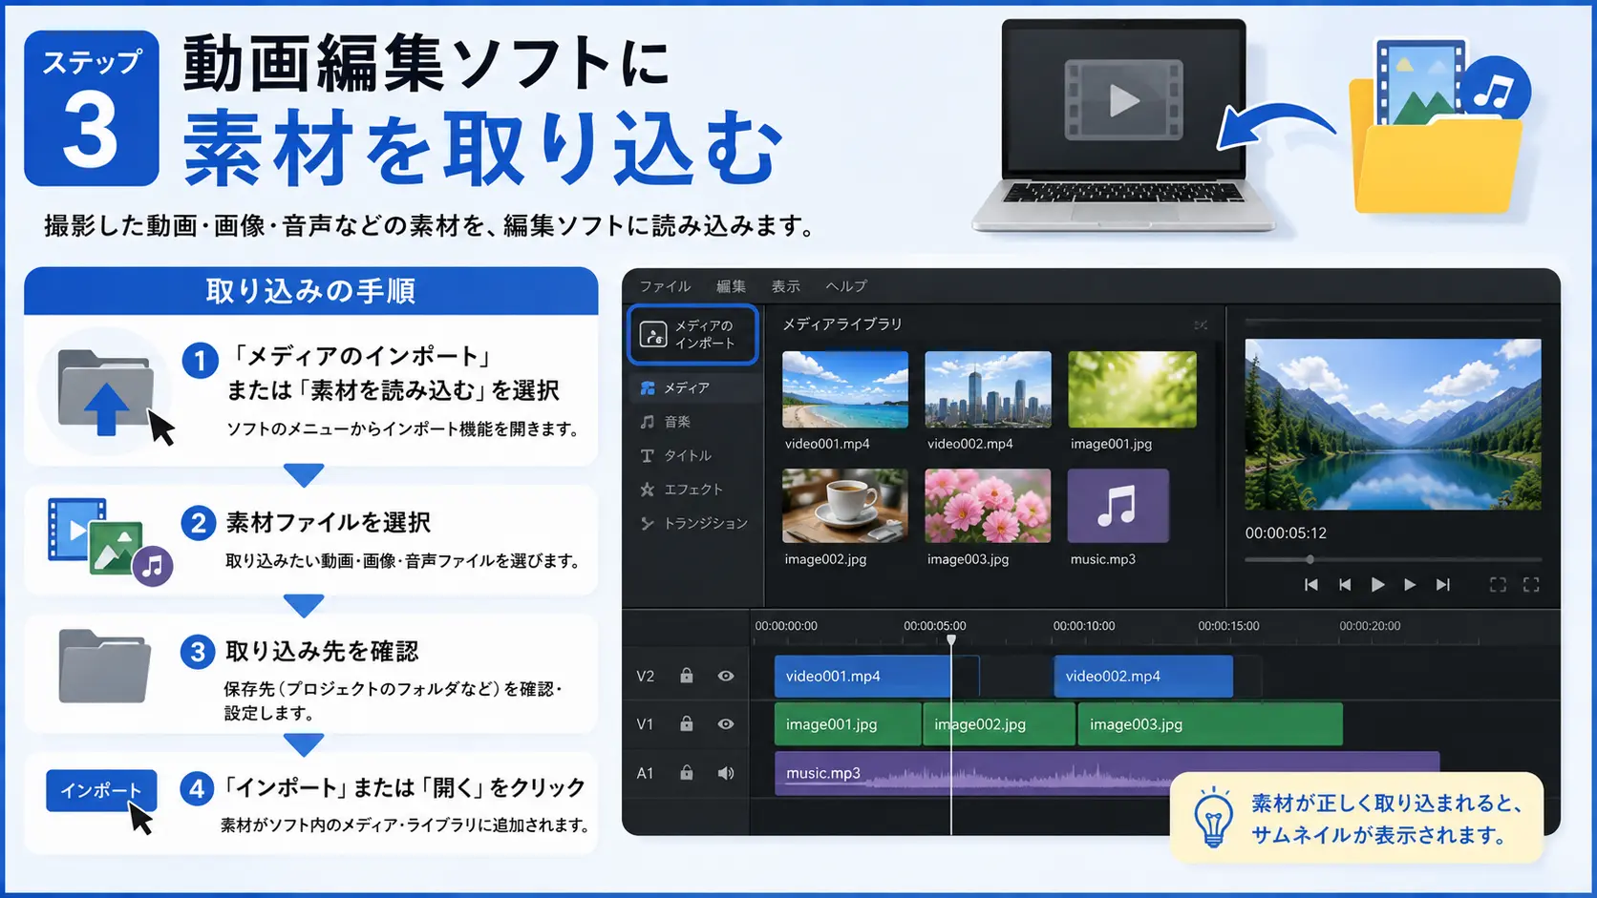The width and height of the screenshot is (1597, 898).
Task: Open the 表示 menu
Action: [786, 286]
